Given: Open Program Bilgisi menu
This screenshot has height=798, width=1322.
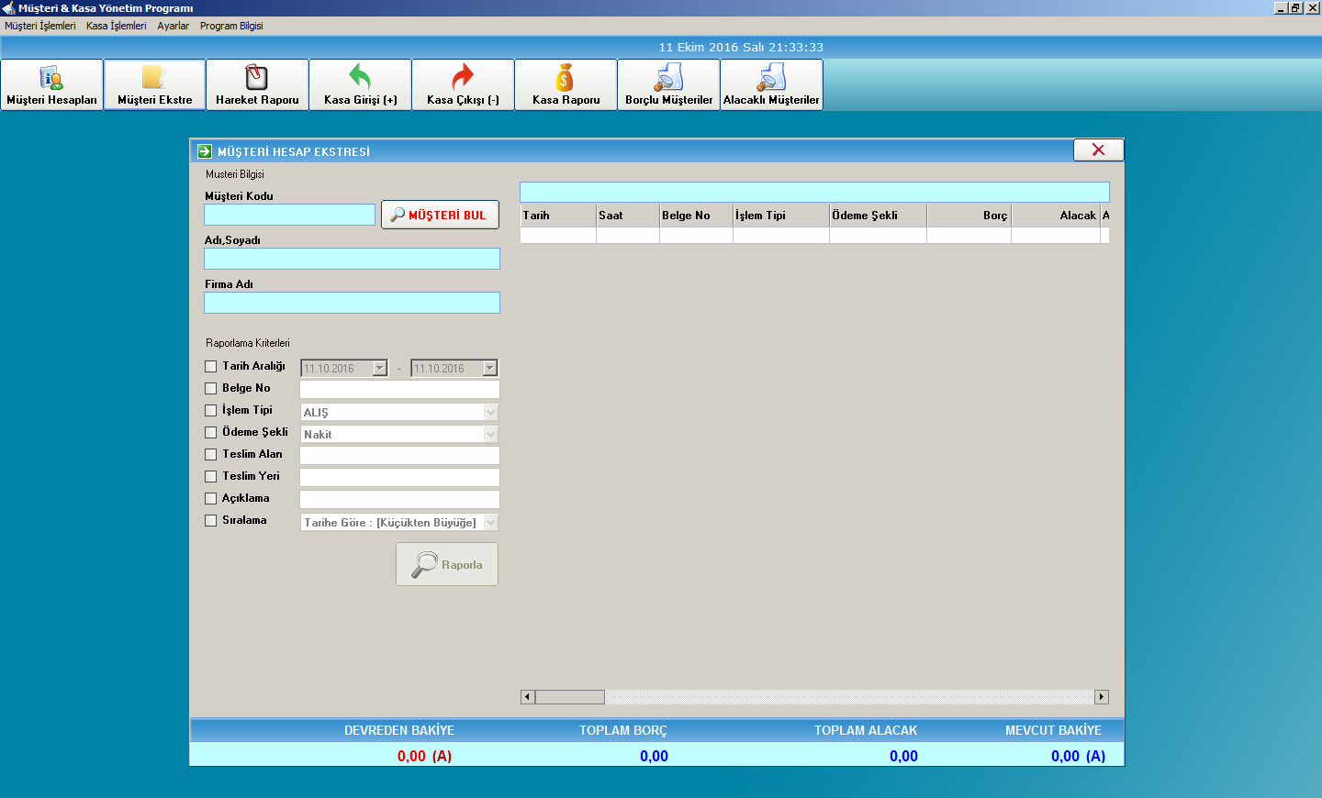Looking at the screenshot, I should (231, 26).
